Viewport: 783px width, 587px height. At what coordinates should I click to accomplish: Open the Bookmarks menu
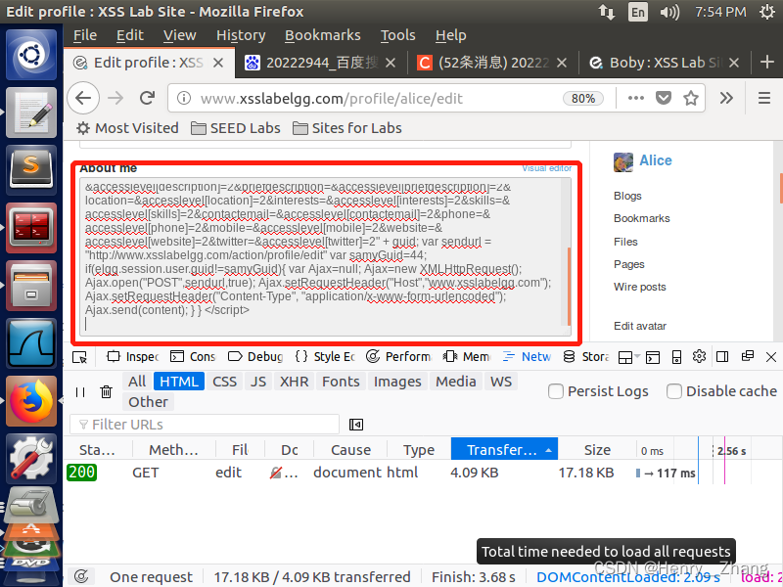pyautogui.click(x=323, y=35)
